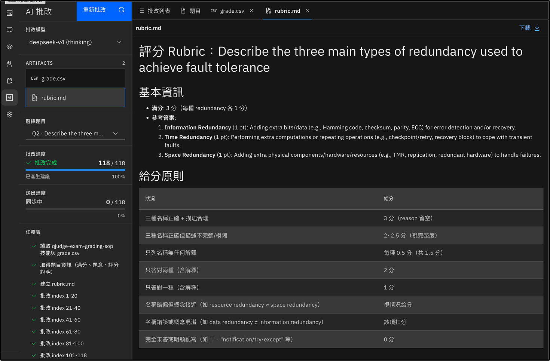Screen dimensions: 550x361
Task: Click checkmark beside 取得題目資訊 task
Action: (x=34, y=265)
